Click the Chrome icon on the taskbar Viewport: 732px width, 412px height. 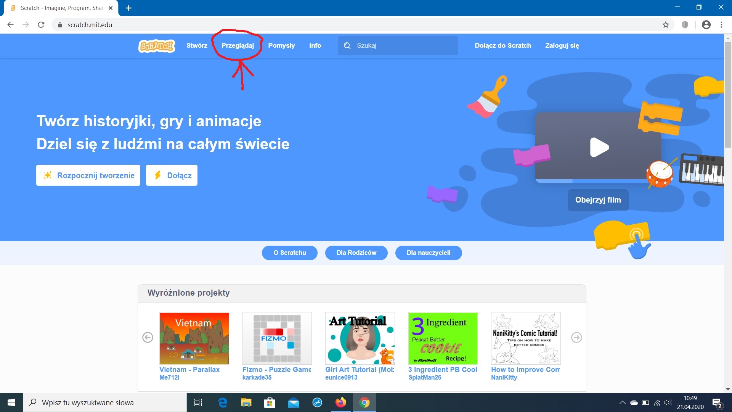pos(364,402)
